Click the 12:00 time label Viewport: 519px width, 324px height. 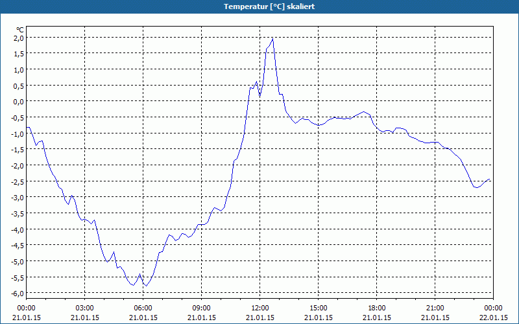pos(260,308)
